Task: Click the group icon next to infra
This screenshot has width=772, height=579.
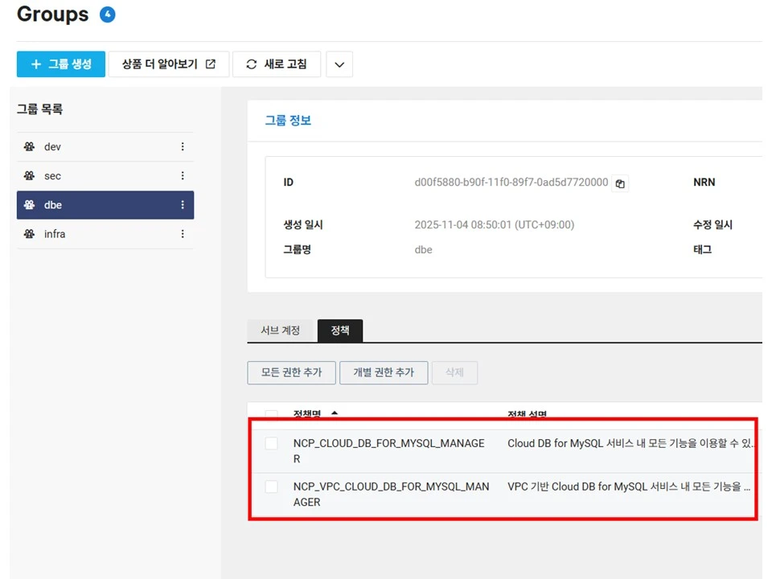Action: tap(29, 234)
